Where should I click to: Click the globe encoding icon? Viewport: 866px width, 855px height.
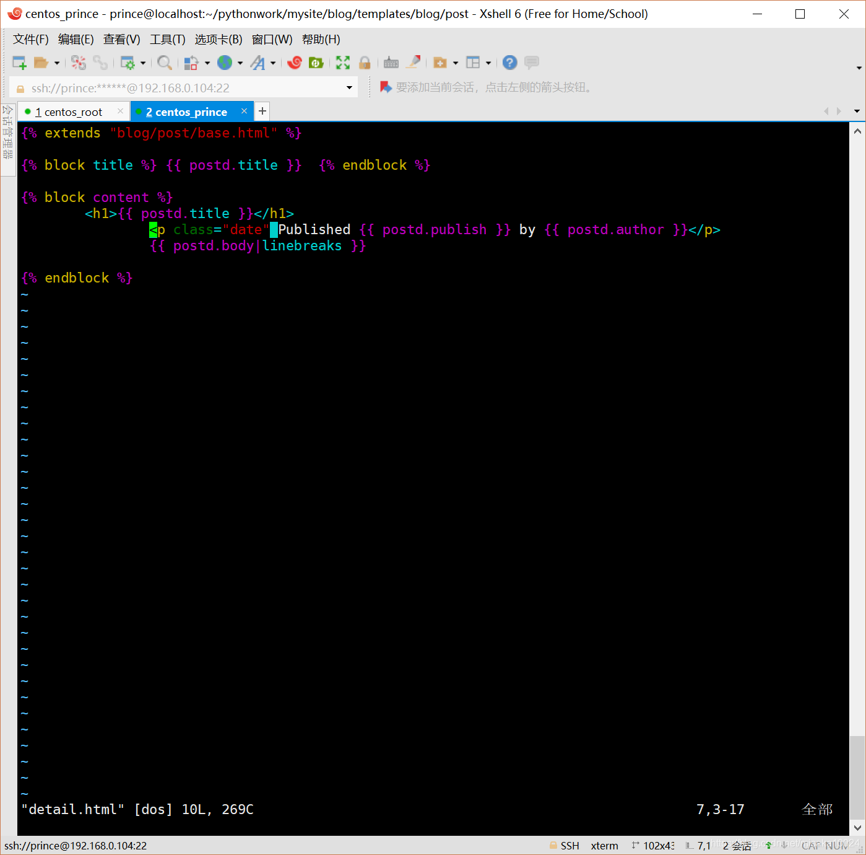pyautogui.click(x=225, y=63)
